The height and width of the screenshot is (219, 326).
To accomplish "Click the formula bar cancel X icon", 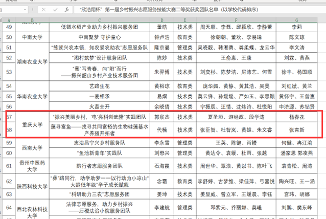I will click(x=43, y=10).
